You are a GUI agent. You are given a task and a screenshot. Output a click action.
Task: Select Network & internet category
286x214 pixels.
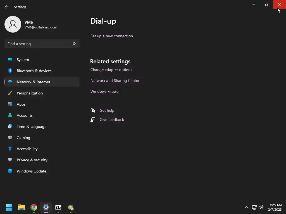[x=42, y=82]
